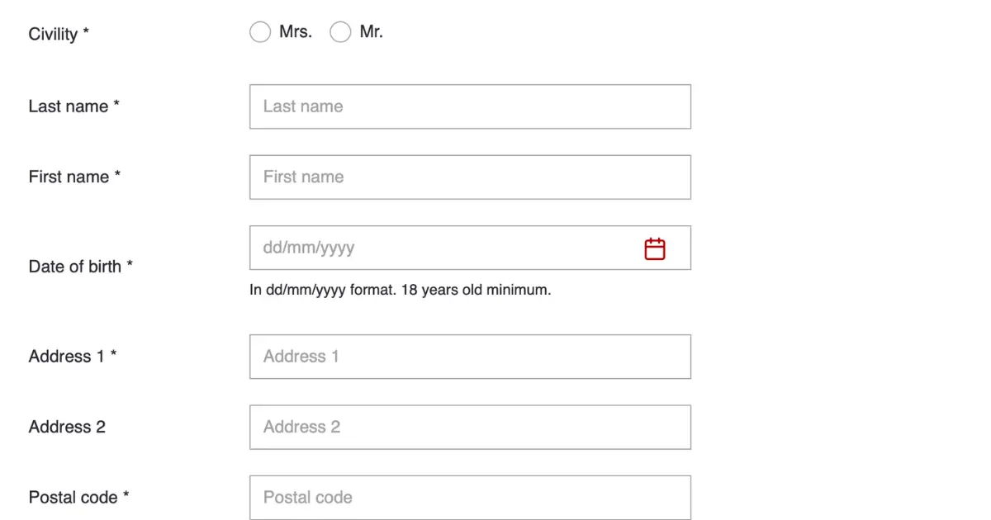Select the Mr. radio button

pos(340,32)
